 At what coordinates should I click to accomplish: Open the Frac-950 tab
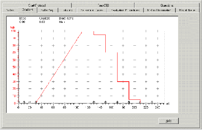[x=103, y=5]
